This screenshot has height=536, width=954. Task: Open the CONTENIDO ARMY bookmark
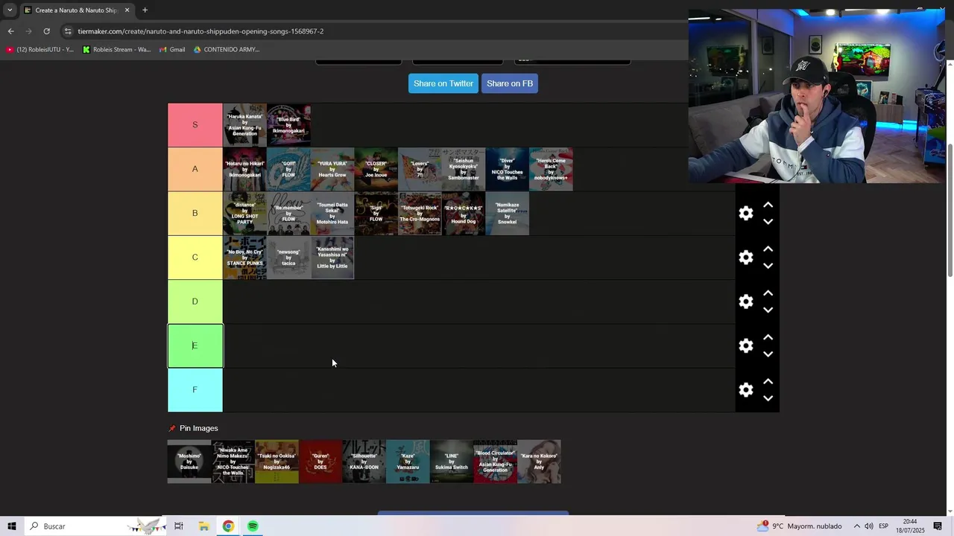(x=227, y=50)
